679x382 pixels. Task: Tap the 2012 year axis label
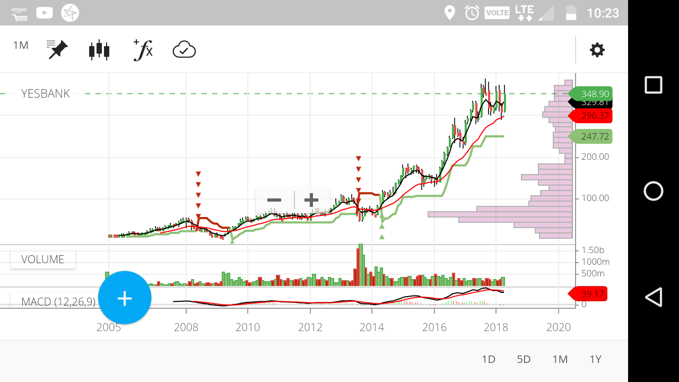310,327
